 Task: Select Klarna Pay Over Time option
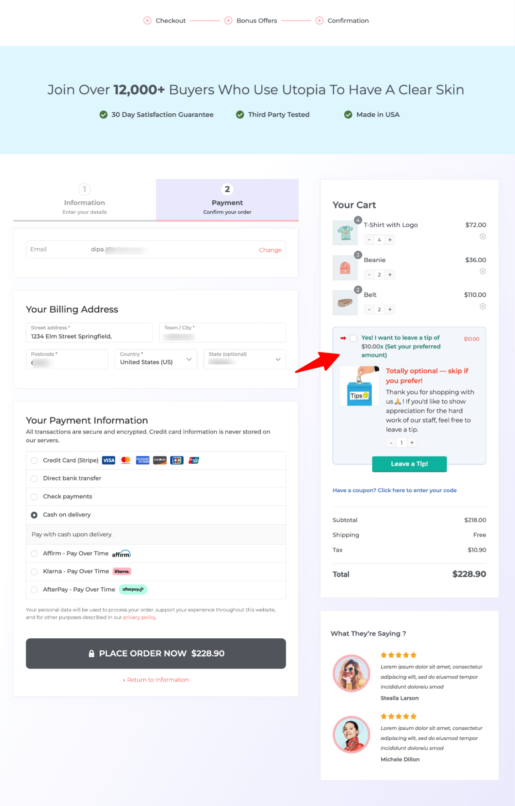pyautogui.click(x=34, y=572)
